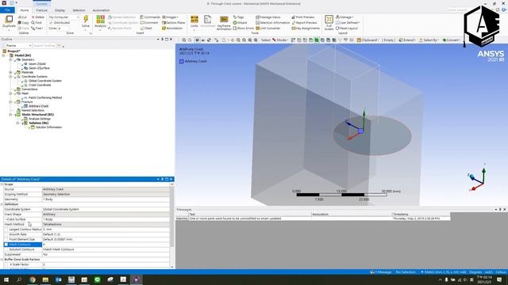Collapse the Static Structural (B5) node
Viewport: 508px width, 285px height.
tap(10, 115)
